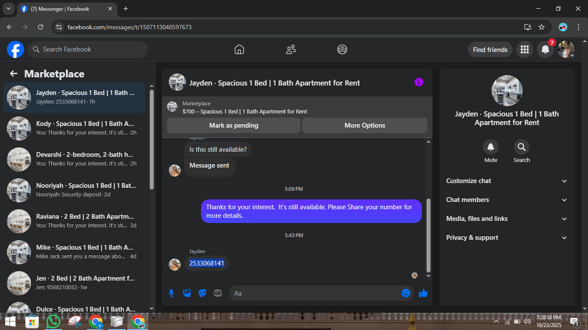This screenshot has height=330, width=588.
Task: Expand Media, files and links section
Action: pos(507,219)
